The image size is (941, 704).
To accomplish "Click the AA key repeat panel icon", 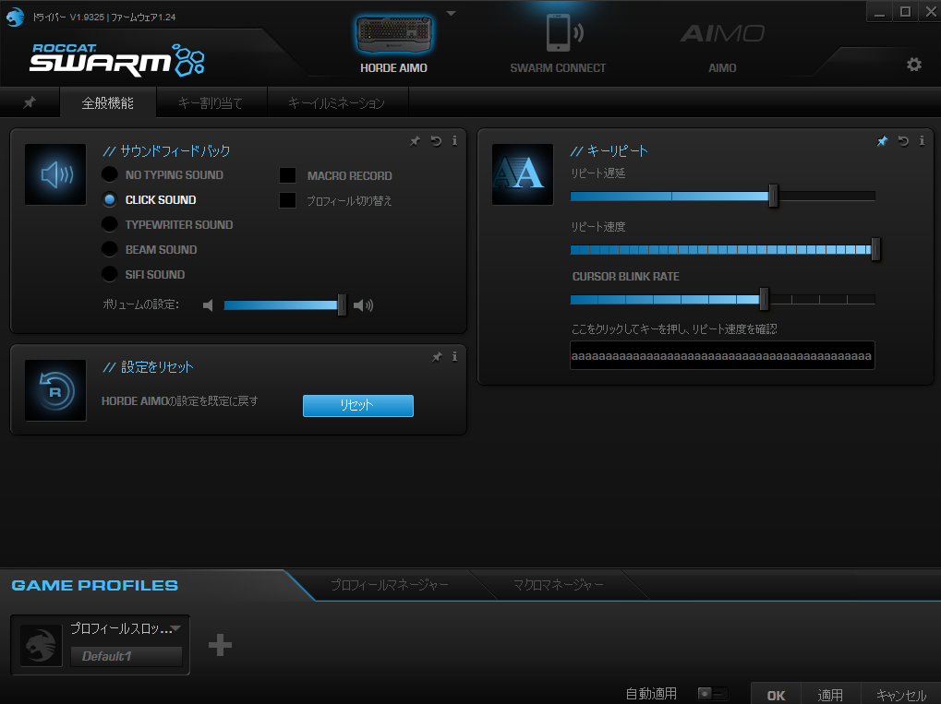I will 522,174.
